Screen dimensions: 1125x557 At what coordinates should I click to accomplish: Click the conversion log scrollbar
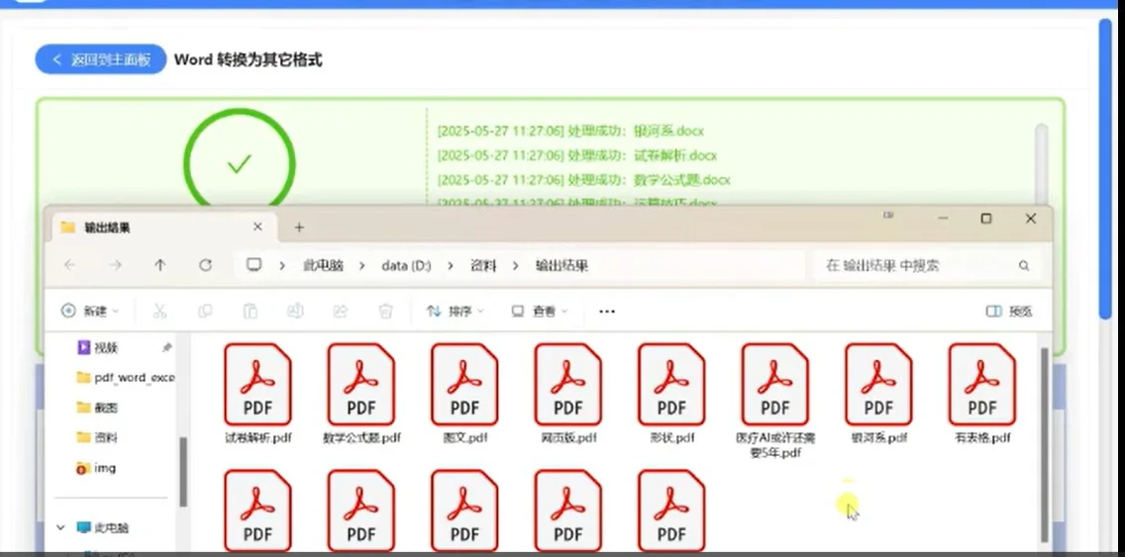pos(1041,166)
